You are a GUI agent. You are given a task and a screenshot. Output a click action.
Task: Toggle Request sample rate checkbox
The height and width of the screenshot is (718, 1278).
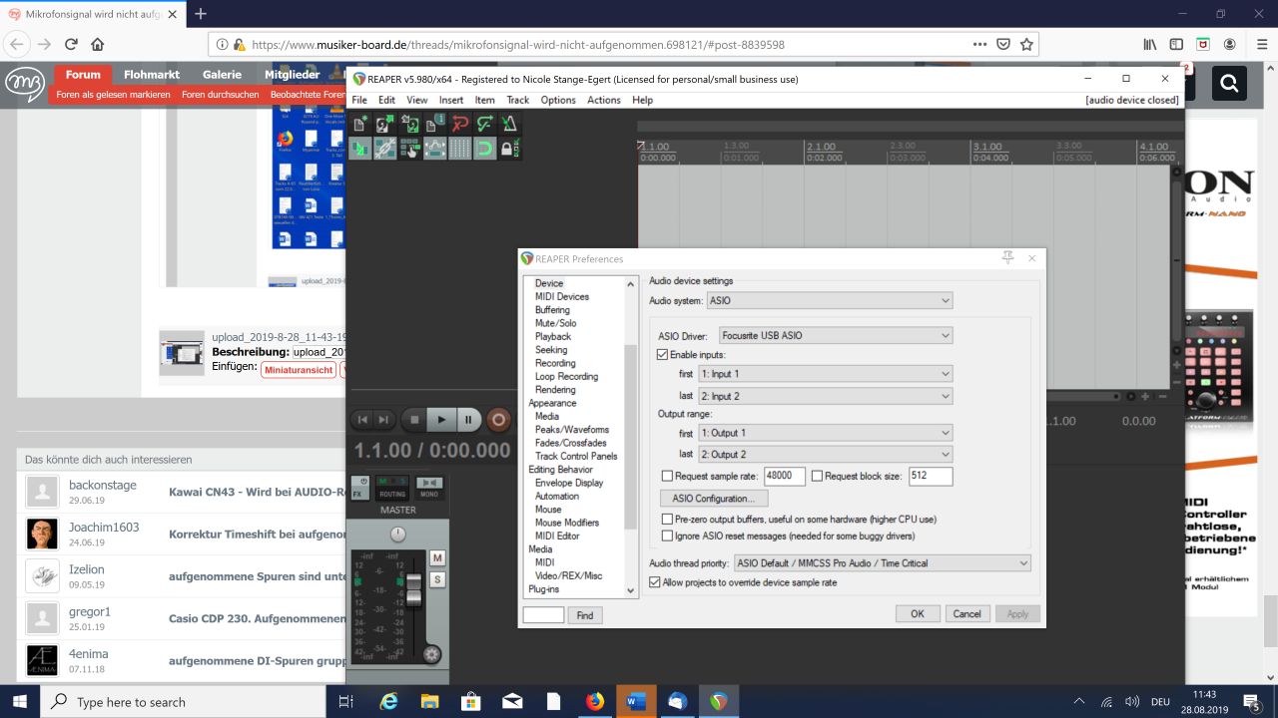(x=668, y=476)
